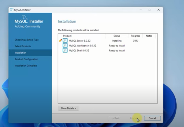Click the Progress column header
The height and width of the screenshot is (127, 184).
coord(135,36)
